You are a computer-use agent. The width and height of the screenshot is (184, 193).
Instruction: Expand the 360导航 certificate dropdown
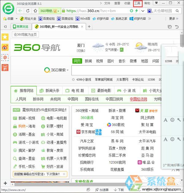(58, 11)
